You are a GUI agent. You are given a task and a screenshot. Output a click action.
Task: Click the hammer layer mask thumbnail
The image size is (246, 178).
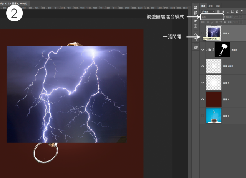pyautogui.click(x=222, y=49)
